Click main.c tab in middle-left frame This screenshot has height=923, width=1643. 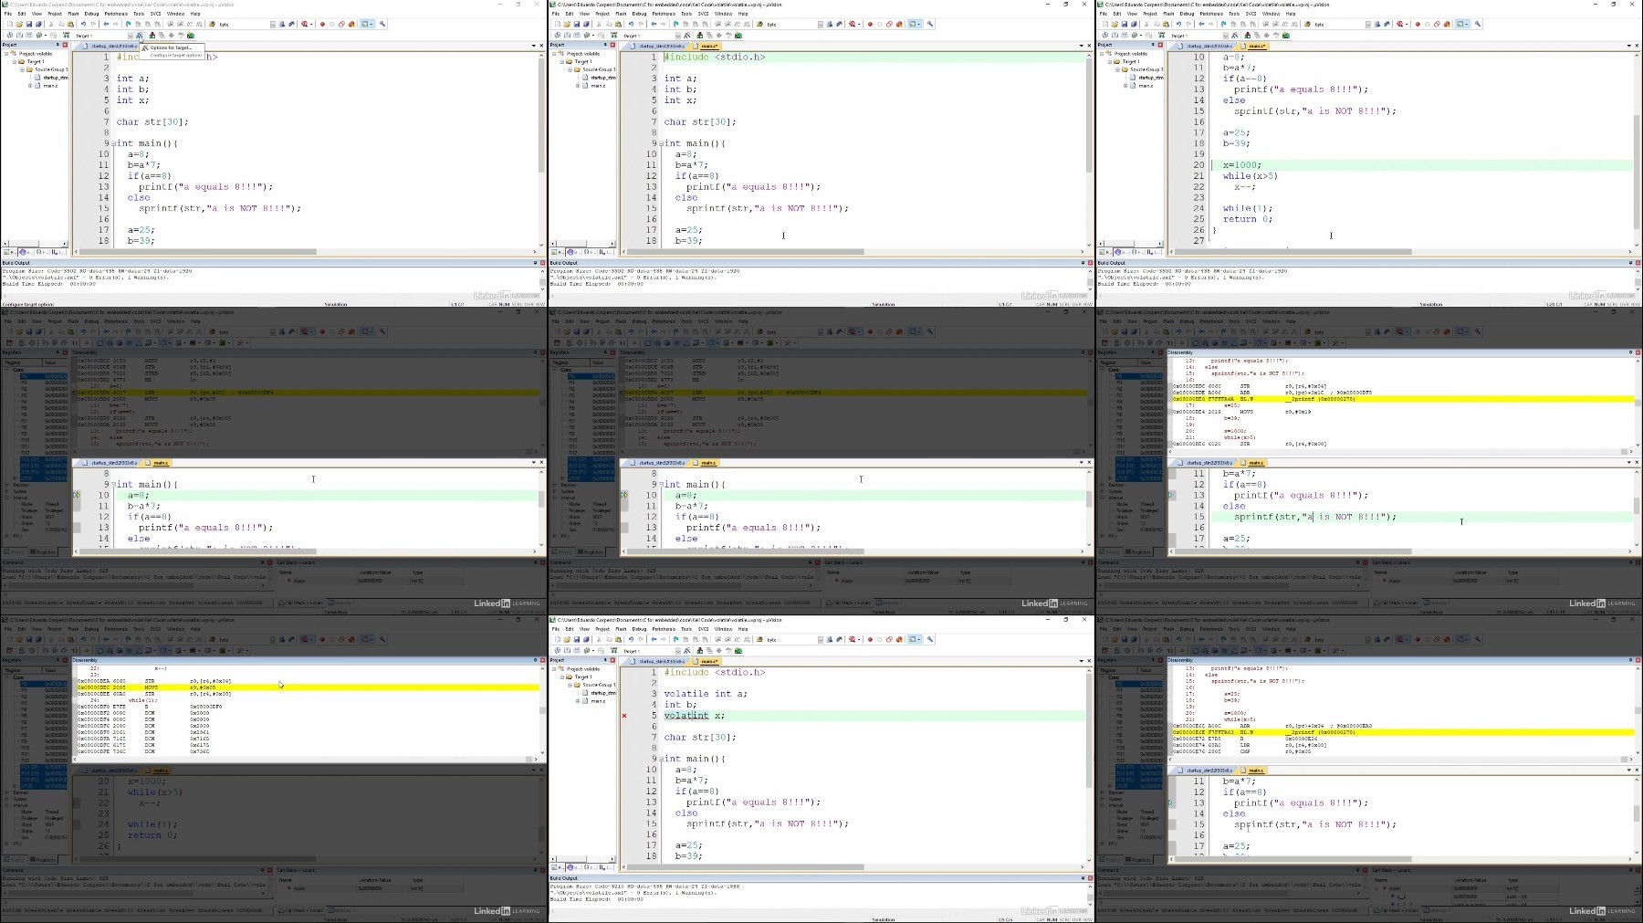click(x=160, y=463)
